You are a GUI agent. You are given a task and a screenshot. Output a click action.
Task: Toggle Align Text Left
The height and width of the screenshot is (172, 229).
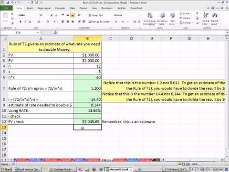coord(63,21)
